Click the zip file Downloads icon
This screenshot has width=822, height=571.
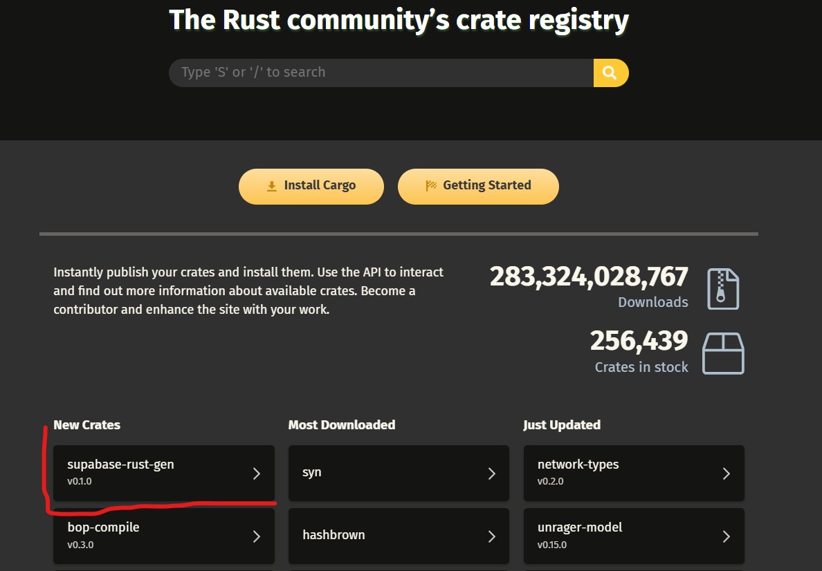pyautogui.click(x=723, y=289)
